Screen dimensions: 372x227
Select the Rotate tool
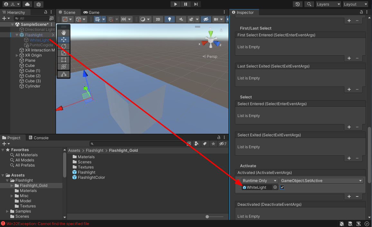coord(64,46)
